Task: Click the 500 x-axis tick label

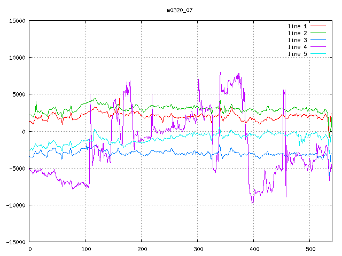Action: click(x=310, y=249)
